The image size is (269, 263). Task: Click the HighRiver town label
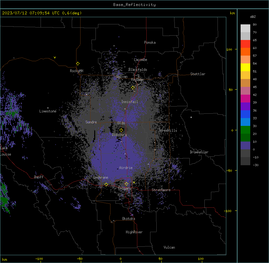click(134, 232)
